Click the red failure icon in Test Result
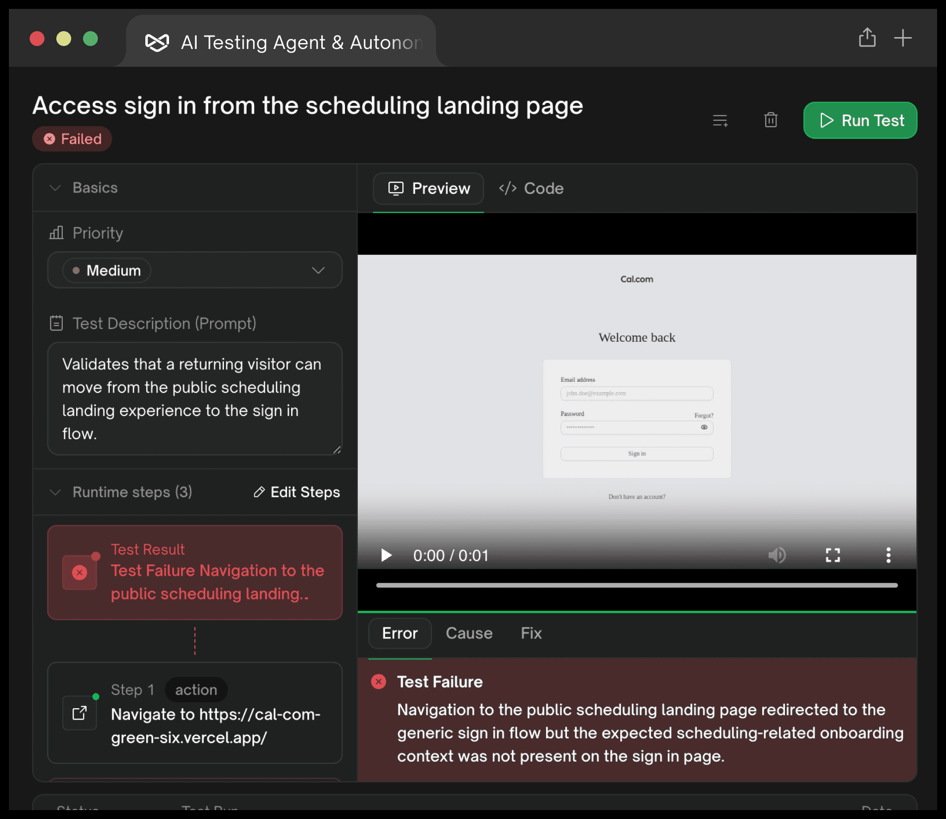 click(80, 572)
